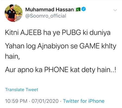
Task: Click the word PUBG in the tweet
Action: click(x=71, y=33)
